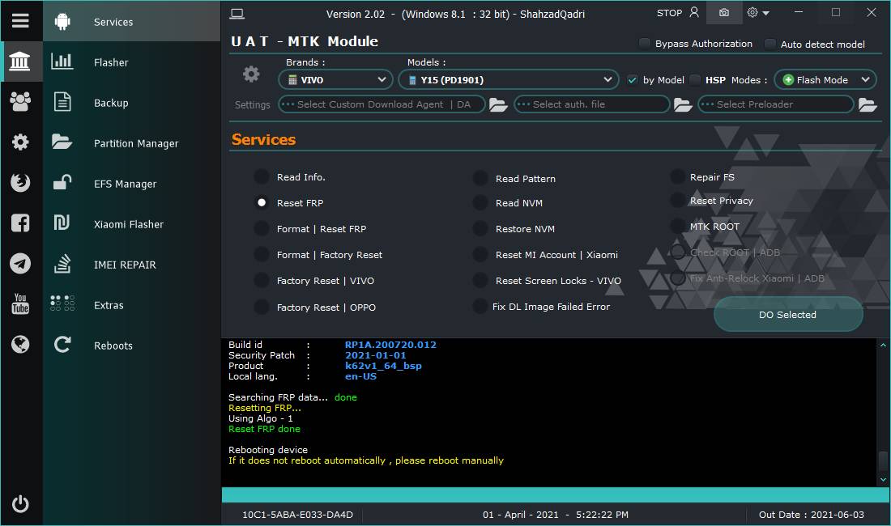The height and width of the screenshot is (526, 891).
Task: Open the Models Y15 (PD1901) dropdown
Action: click(x=509, y=80)
